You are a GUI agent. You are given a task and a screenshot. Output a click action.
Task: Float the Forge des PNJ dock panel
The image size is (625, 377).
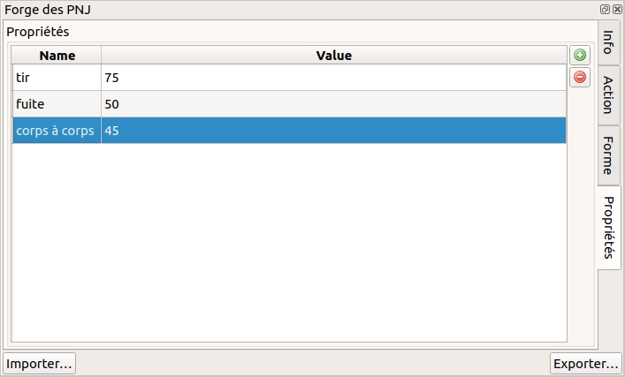click(x=606, y=9)
